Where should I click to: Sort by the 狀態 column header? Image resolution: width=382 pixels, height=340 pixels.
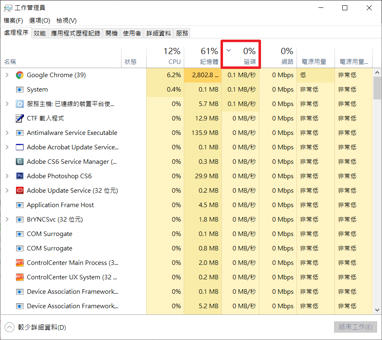(x=134, y=57)
